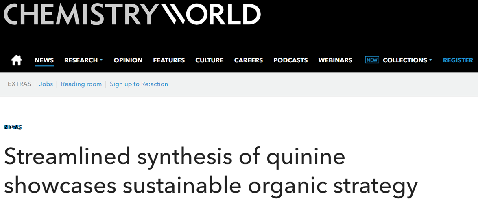Click the NEWS category label above headline
Image resolution: width=478 pixels, height=202 pixels.
pos(13,127)
